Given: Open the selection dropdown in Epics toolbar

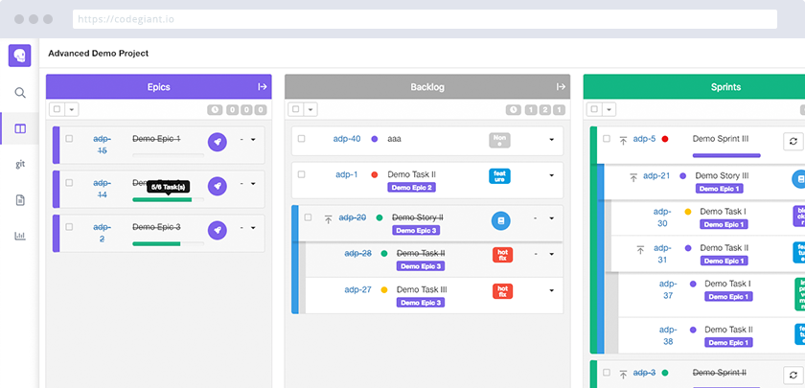Looking at the screenshot, I should (x=71, y=109).
